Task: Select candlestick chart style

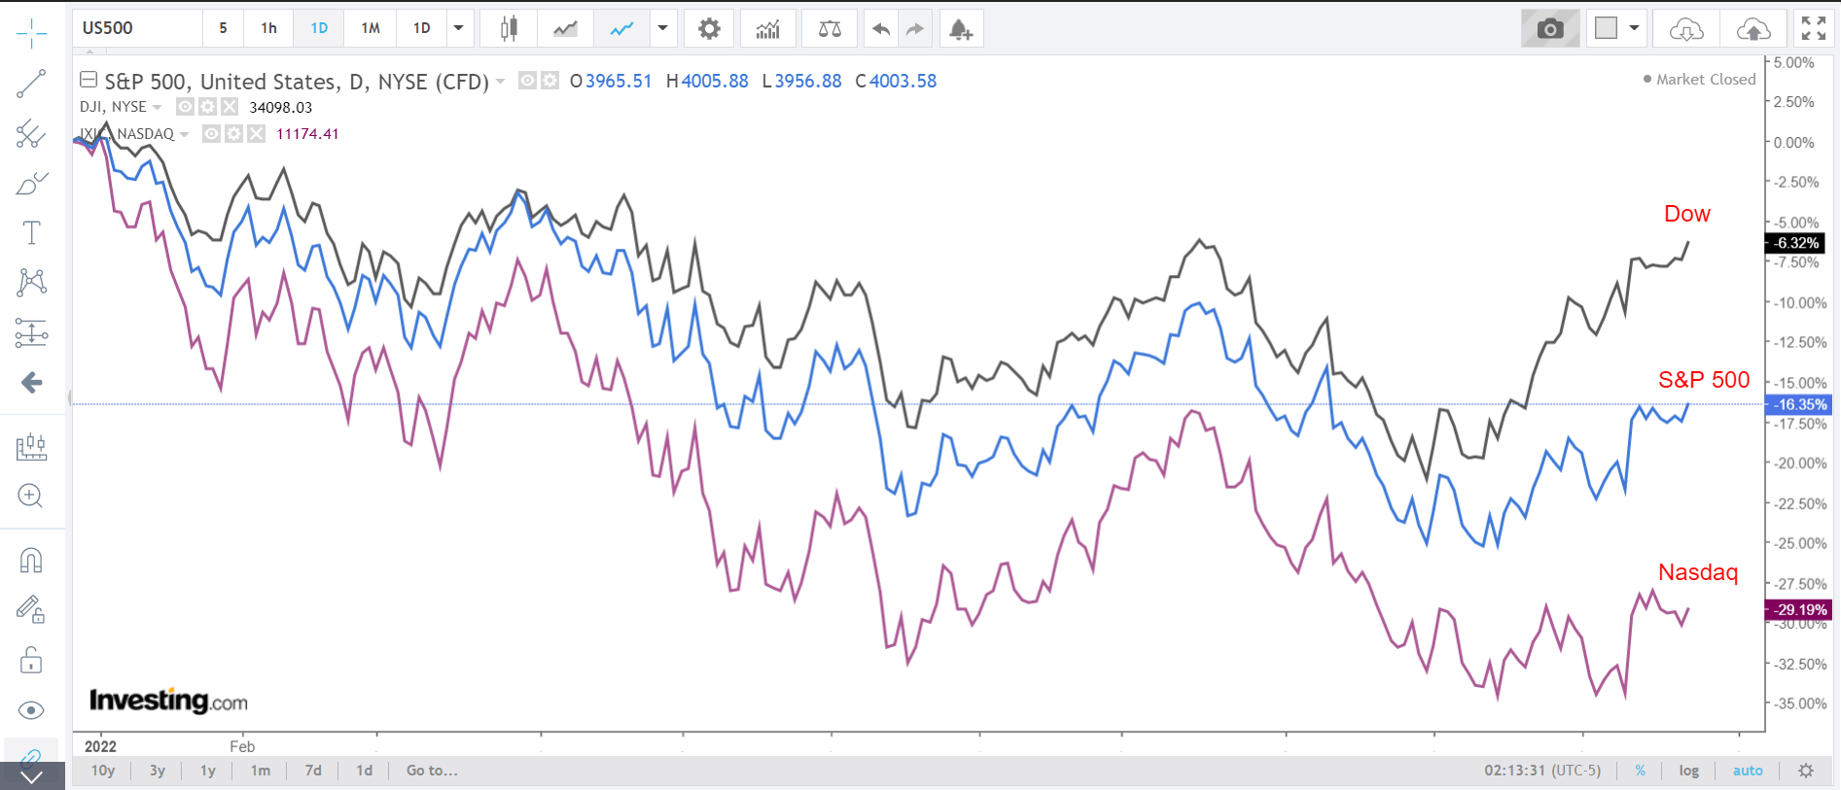Action: tap(509, 28)
